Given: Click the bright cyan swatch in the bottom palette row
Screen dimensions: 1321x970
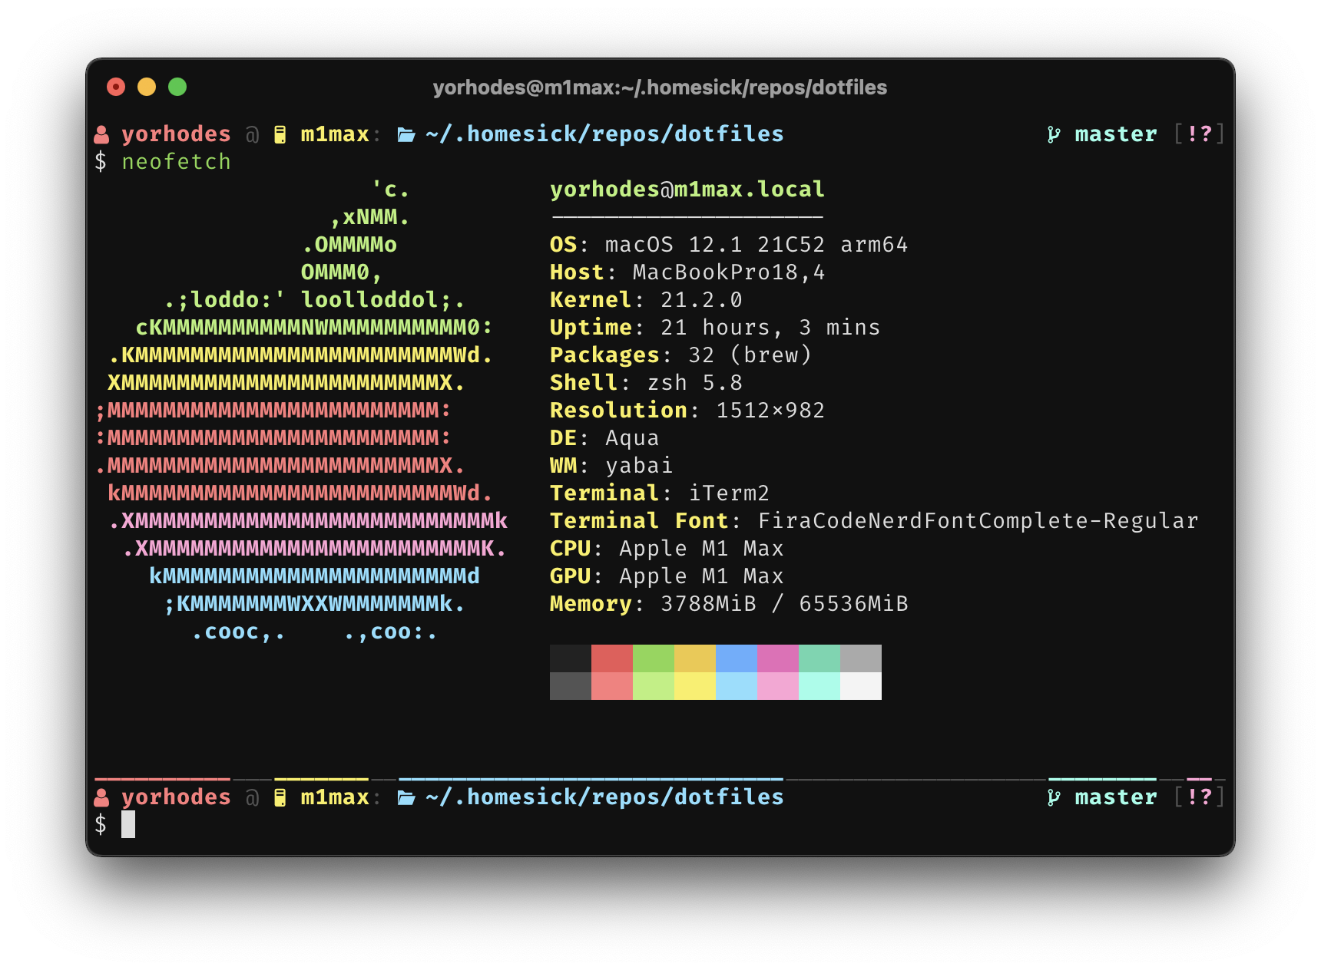Looking at the screenshot, I should (x=819, y=686).
